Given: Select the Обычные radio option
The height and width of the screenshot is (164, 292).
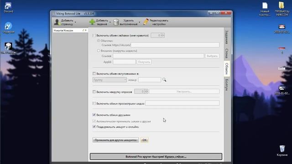Looking at the screenshot, I should point(99,41).
